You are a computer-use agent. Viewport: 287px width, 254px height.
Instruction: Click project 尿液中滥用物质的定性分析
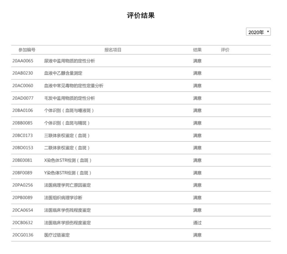tap(70, 61)
